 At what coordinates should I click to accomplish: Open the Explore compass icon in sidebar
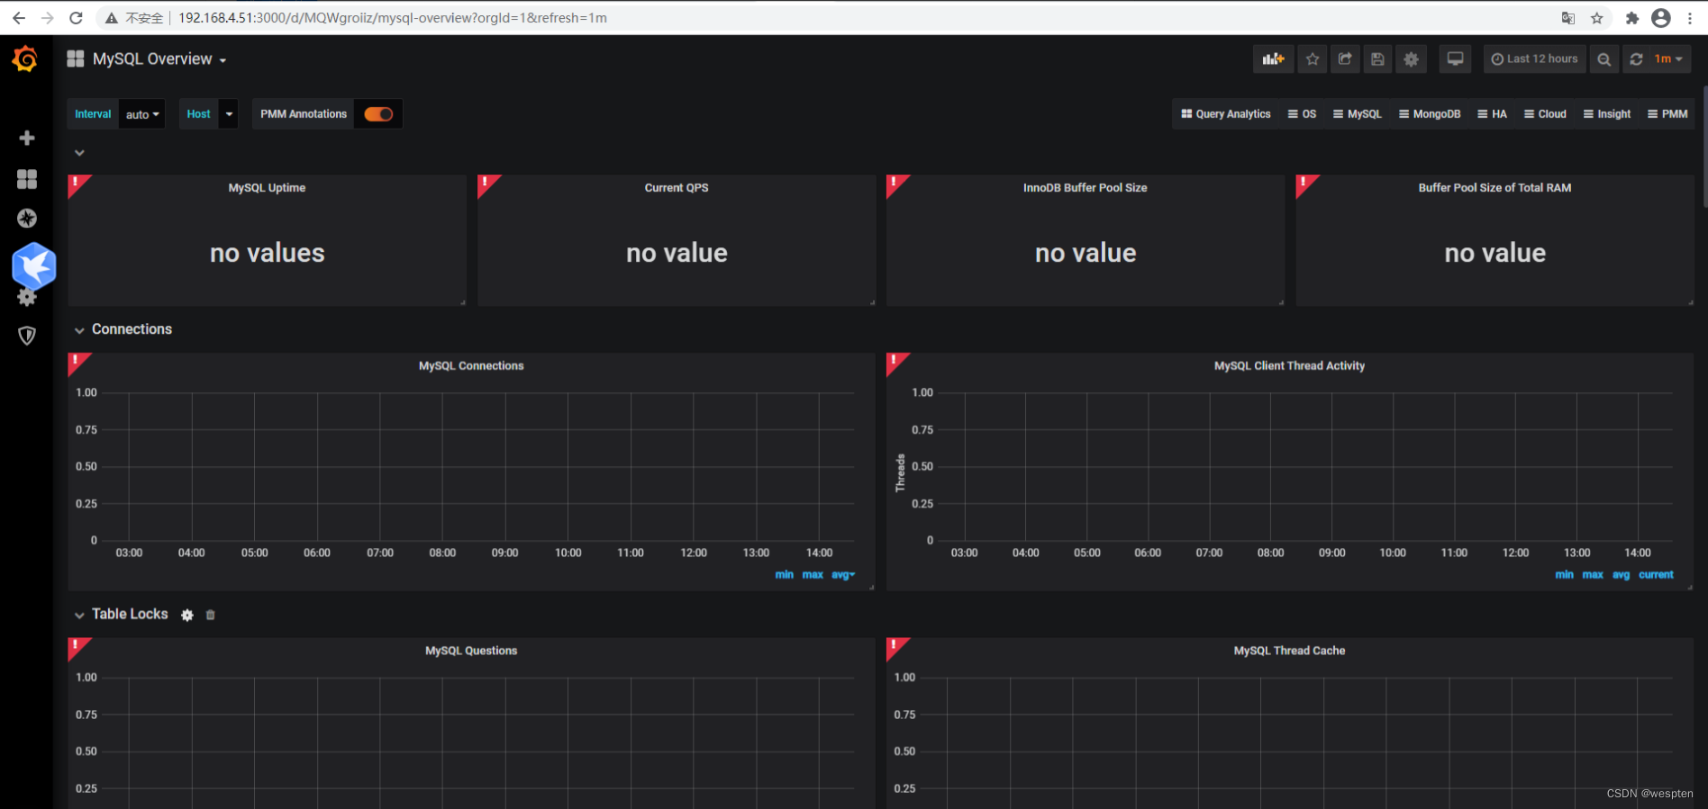point(27,218)
